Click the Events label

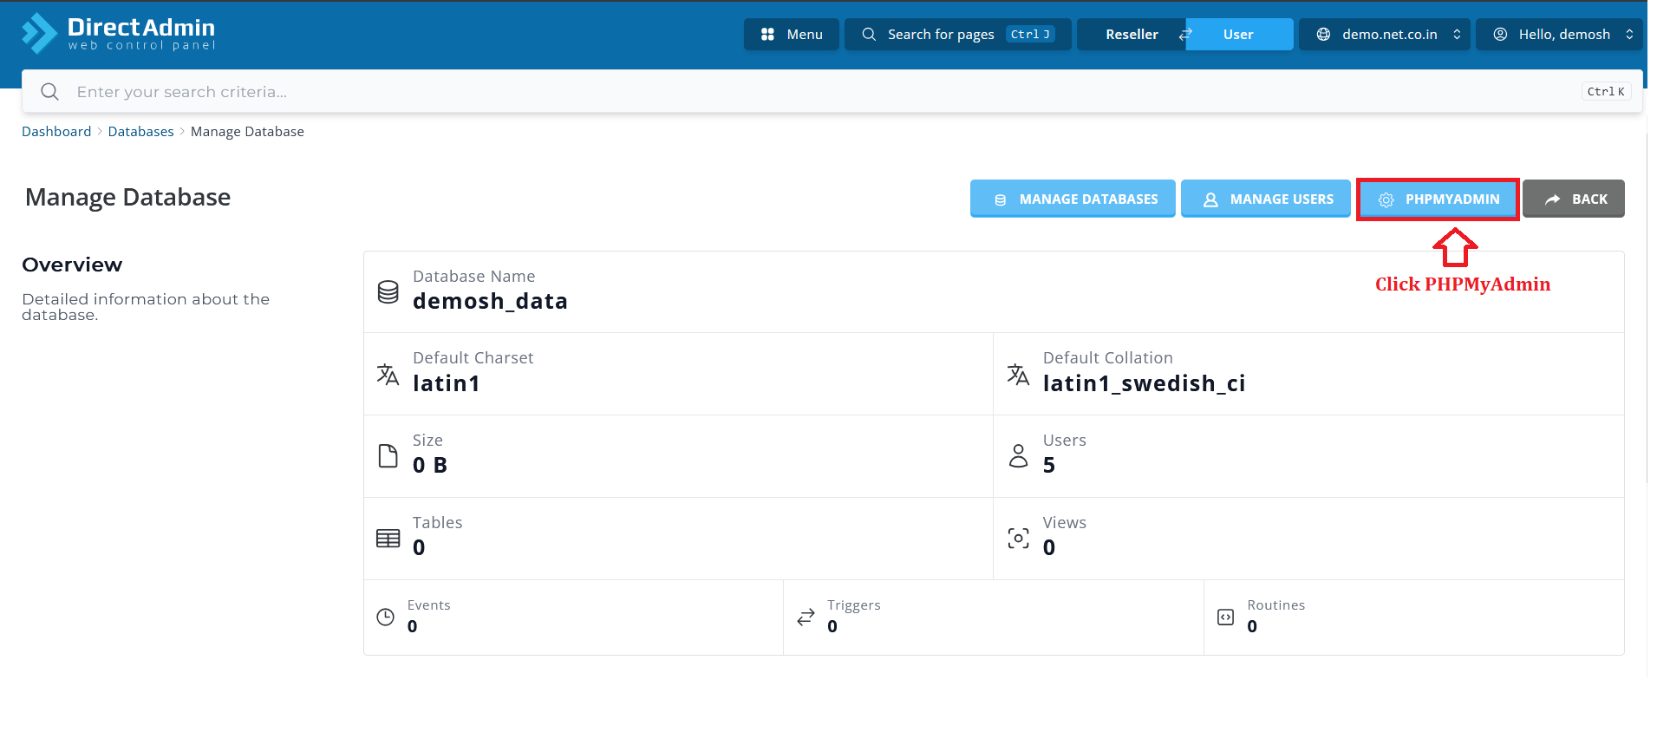pos(428,605)
